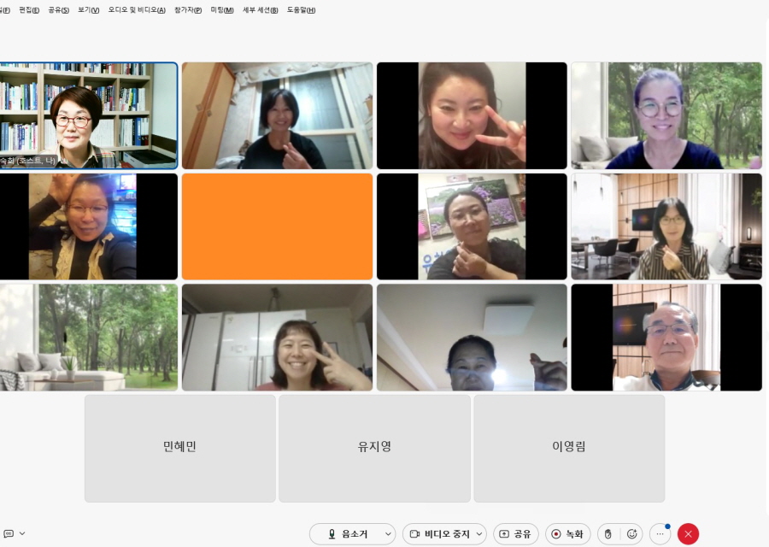Screen dimensions: 769x547
Task: Select the 유지영 participant tile
Action: [374, 448]
